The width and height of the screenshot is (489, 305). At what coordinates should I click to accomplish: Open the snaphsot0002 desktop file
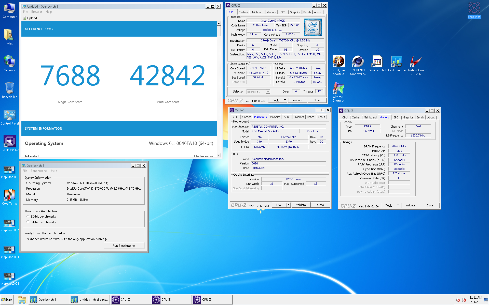pos(9,225)
